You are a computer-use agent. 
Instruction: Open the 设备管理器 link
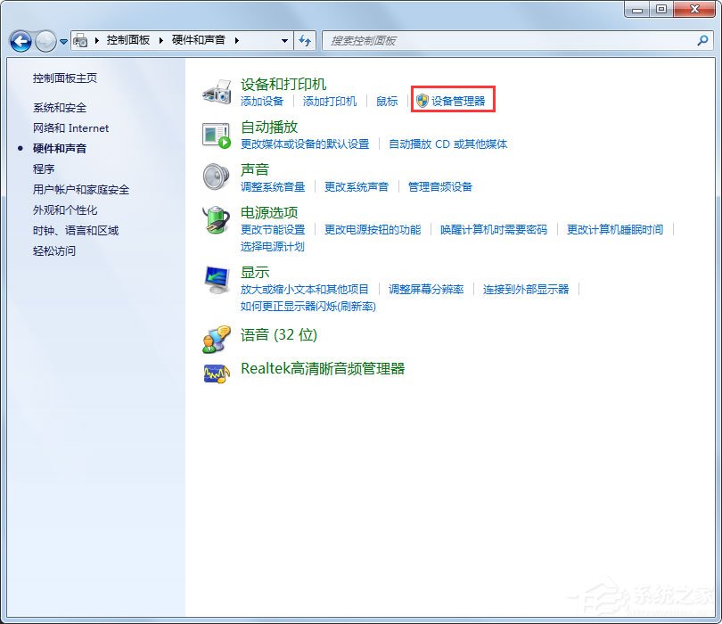tap(456, 101)
